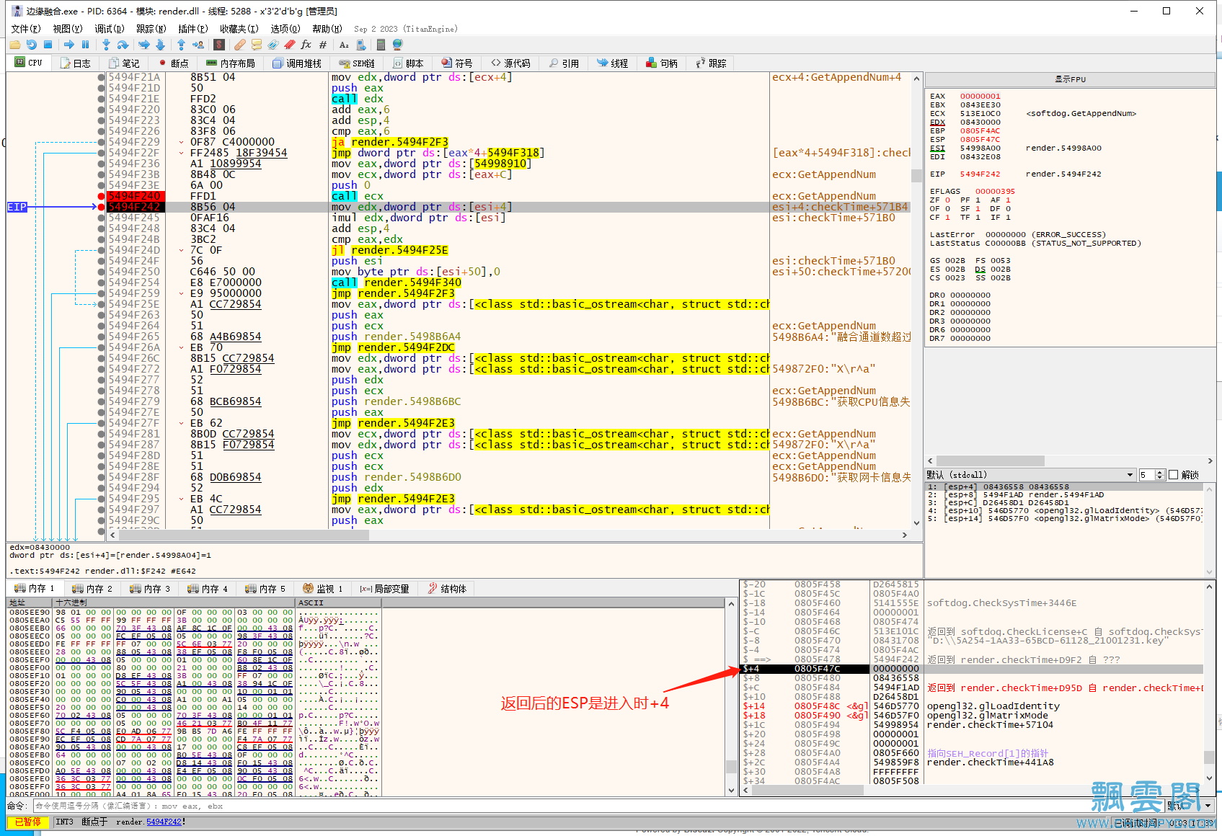Open the 选项 menu
The image size is (1222, 836).
coord(285,29)
